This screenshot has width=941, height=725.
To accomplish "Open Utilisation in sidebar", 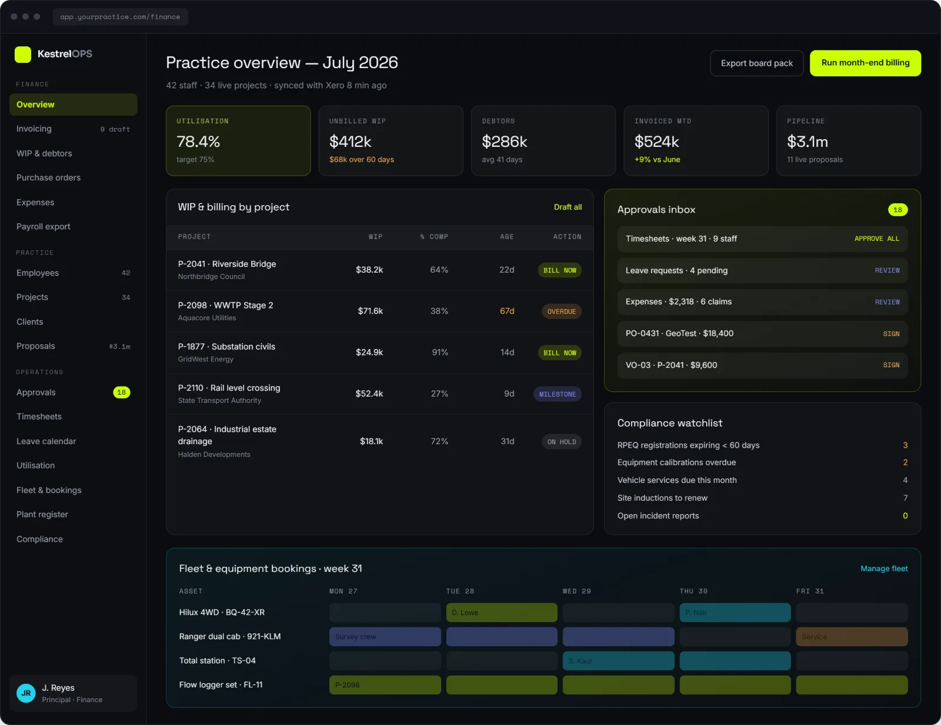I will click(74, 465).
